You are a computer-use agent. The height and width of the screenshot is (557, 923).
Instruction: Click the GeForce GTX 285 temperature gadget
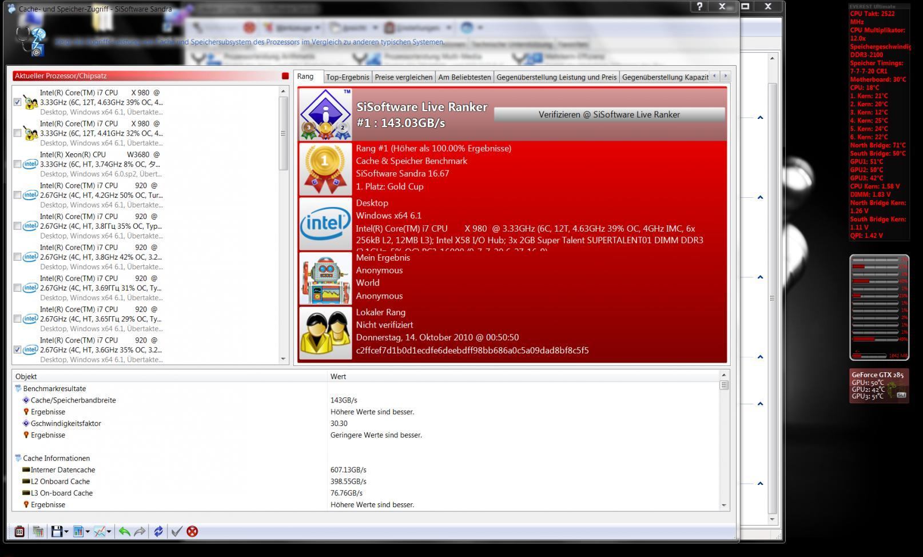[x=879, y=386]
